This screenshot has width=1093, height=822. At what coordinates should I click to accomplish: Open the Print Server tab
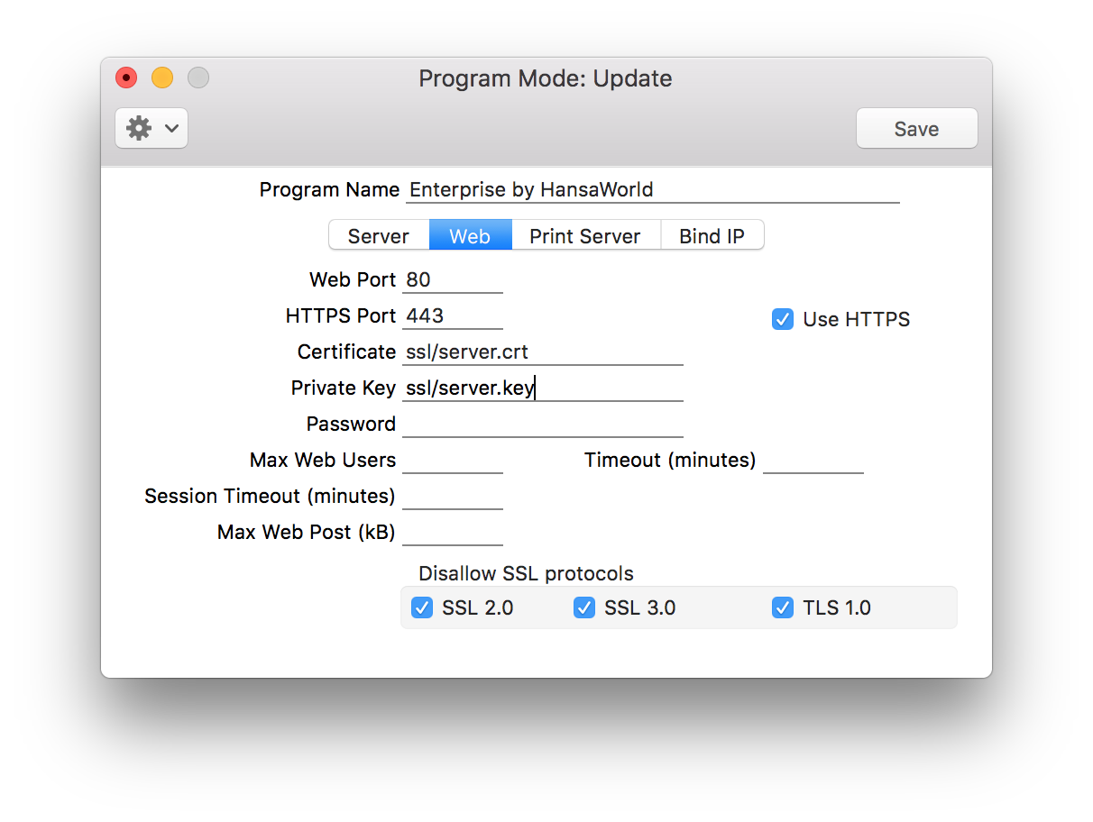click(x=585, y=236)
